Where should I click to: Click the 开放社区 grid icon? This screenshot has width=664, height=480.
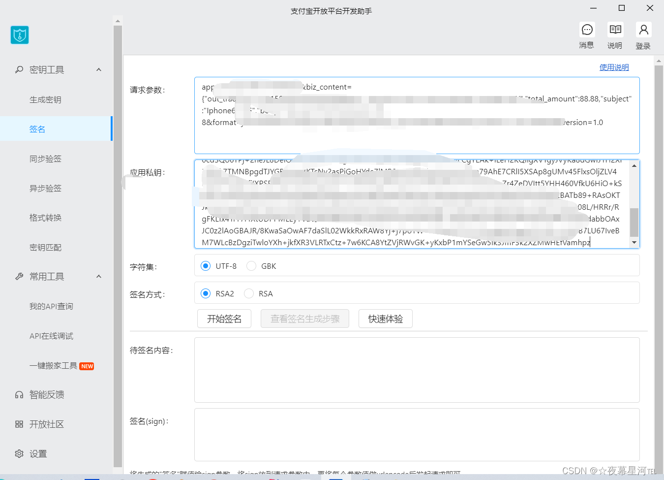coord(19,424)
